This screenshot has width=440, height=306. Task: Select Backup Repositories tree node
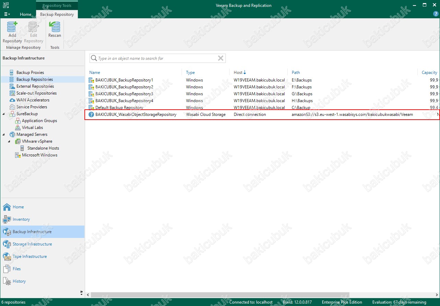(35, 79)
